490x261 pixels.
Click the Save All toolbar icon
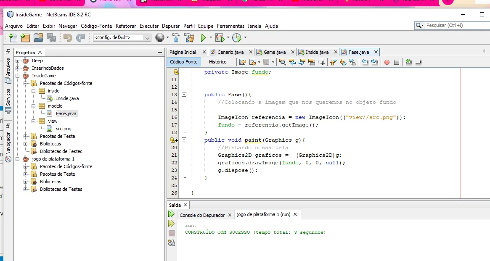51,37
